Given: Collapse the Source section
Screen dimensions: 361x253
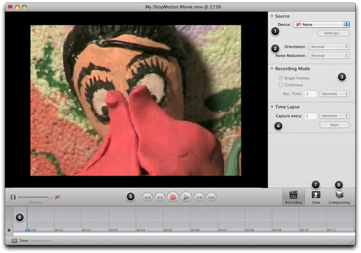Looking at the screenshot, I should tap(272, 16).
